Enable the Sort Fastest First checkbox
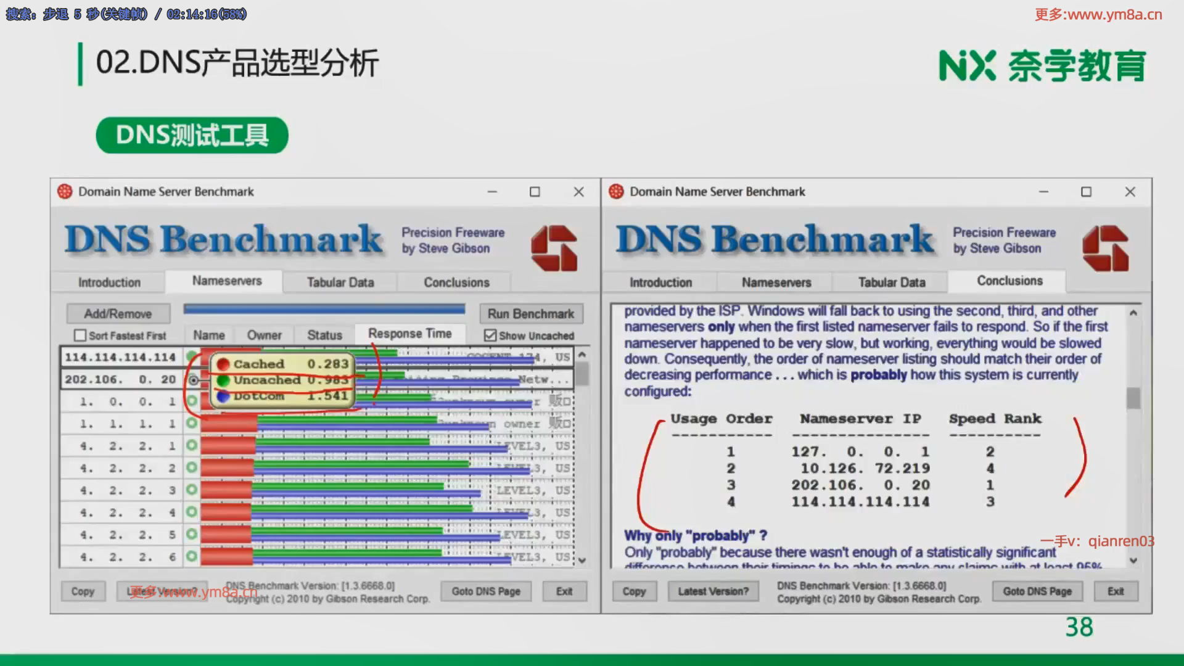 point(80,335)
